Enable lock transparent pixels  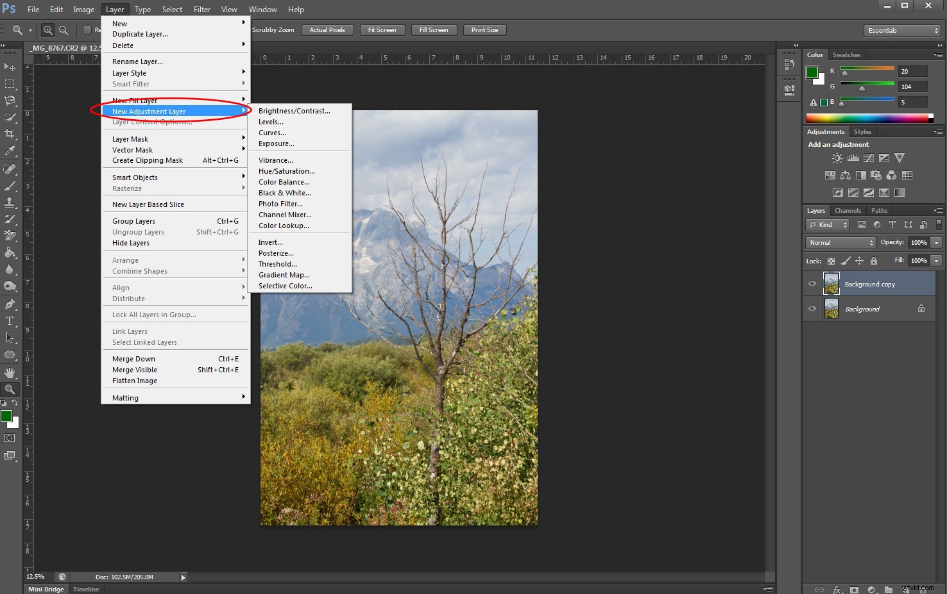tap(830, 261)
